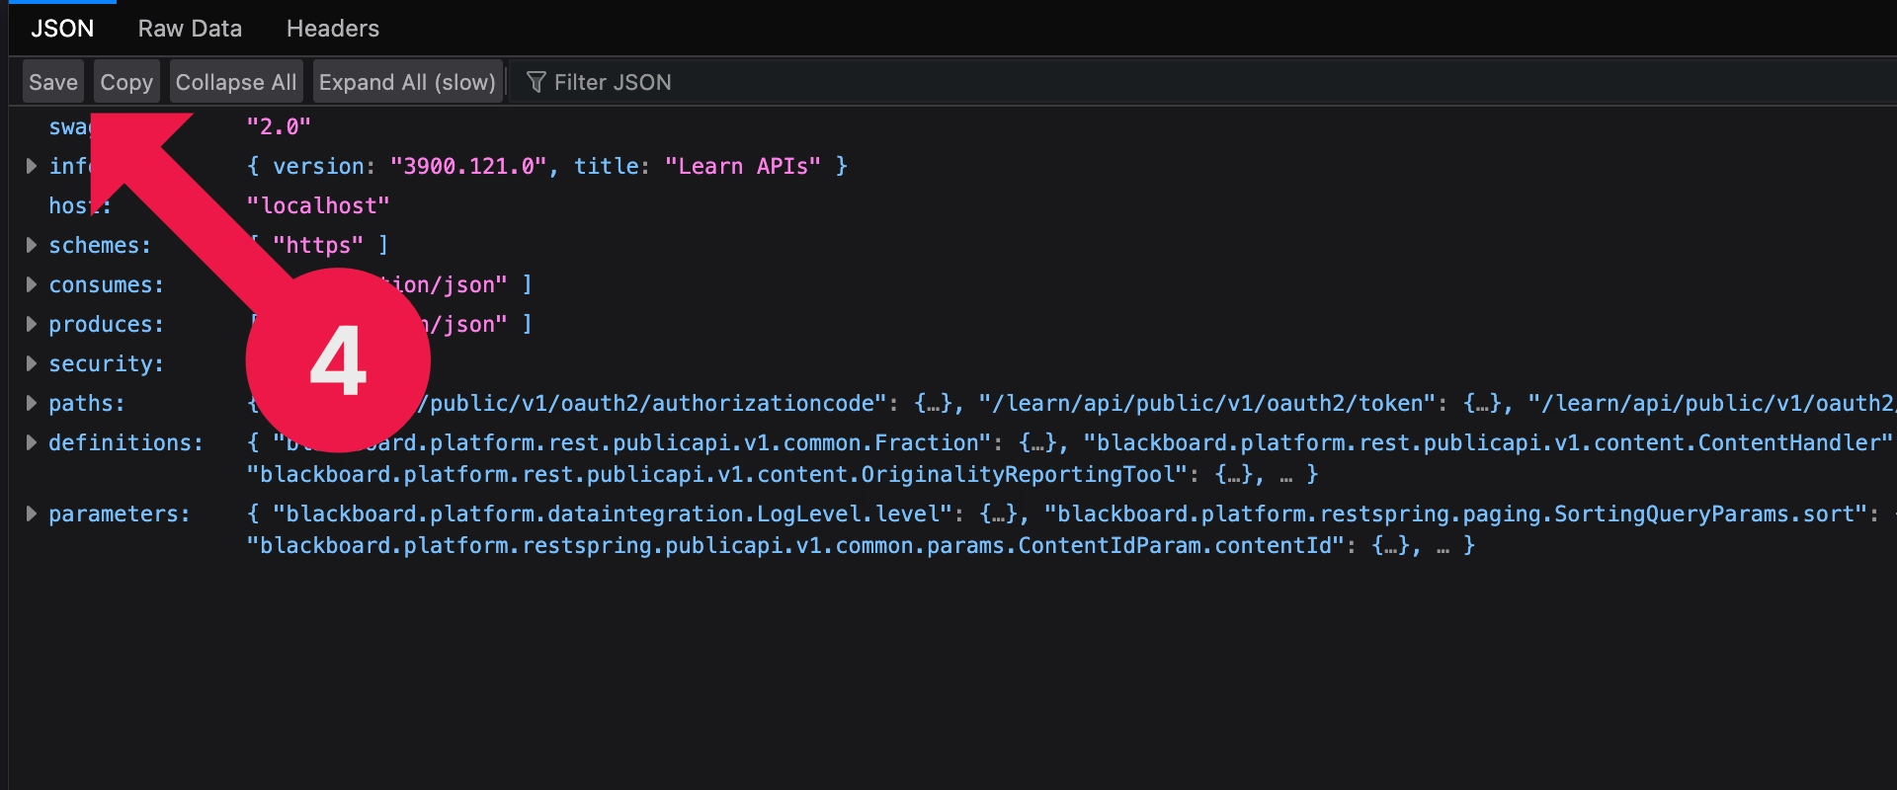This screenshot has height=790, width=1897.
Task: Select the paths key label
Action: [x=87, y=403]
